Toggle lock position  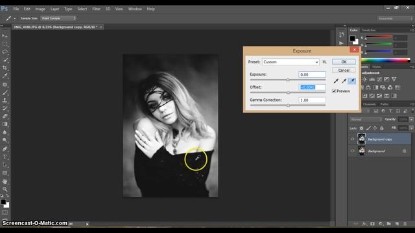375,128
